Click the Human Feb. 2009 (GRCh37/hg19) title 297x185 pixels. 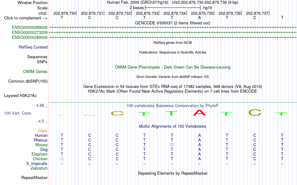point(137,3)
